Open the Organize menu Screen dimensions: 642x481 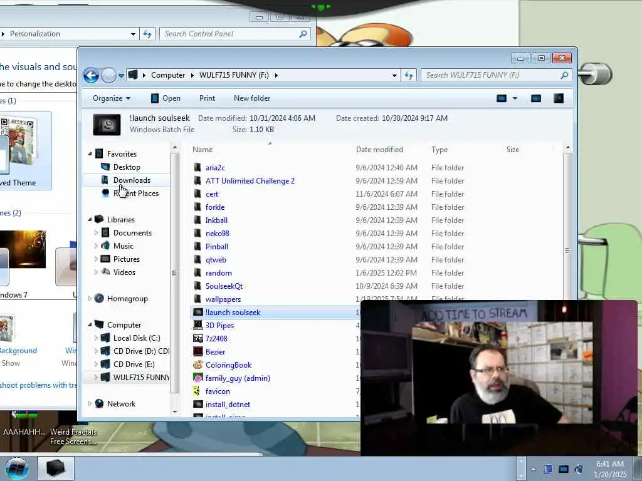(112, 98)
